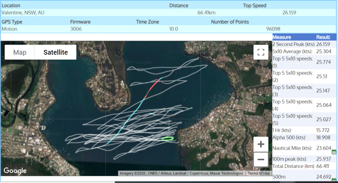
Task: Click the Valentine, NSW, AU location
Action: [x=23, y=13]
